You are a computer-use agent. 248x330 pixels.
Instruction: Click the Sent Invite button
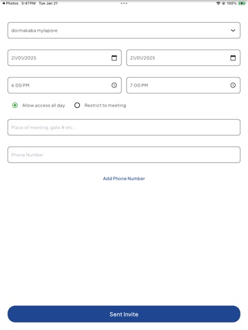124,314
